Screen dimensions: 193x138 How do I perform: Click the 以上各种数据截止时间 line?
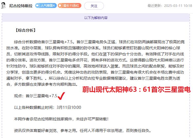47,107
